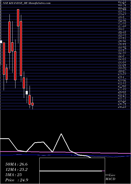Click the pink moving-average line
This screenshot has width=131, height=184.
point(65,152)
